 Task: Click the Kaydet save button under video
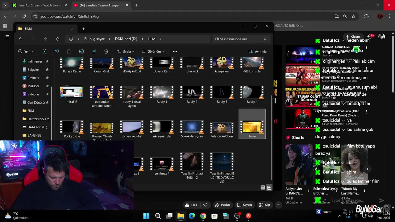tap(244, 205)
